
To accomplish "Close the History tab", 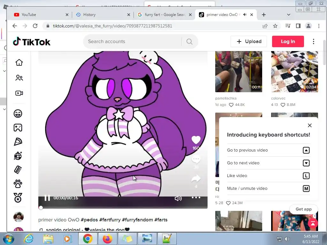I will pyautogui.click(x=129, y=15).
